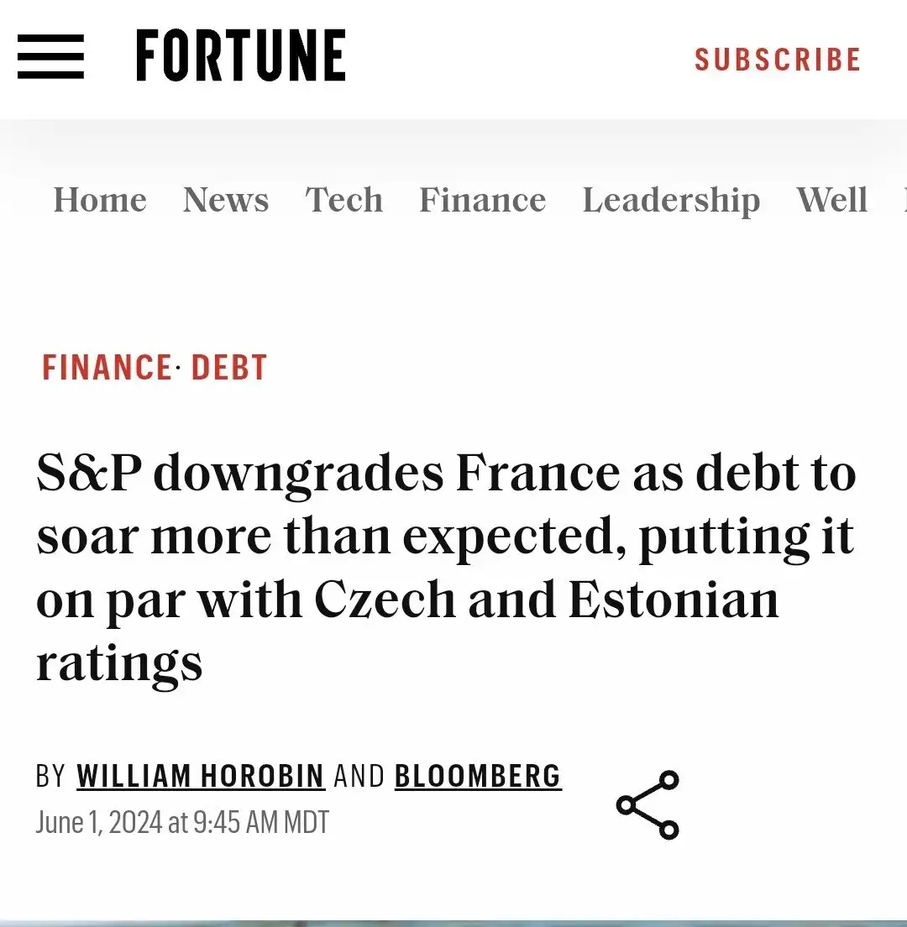Open the Well section
Image resolution: width=907 pixels, height=927 pixels.
tap(832, 199)
